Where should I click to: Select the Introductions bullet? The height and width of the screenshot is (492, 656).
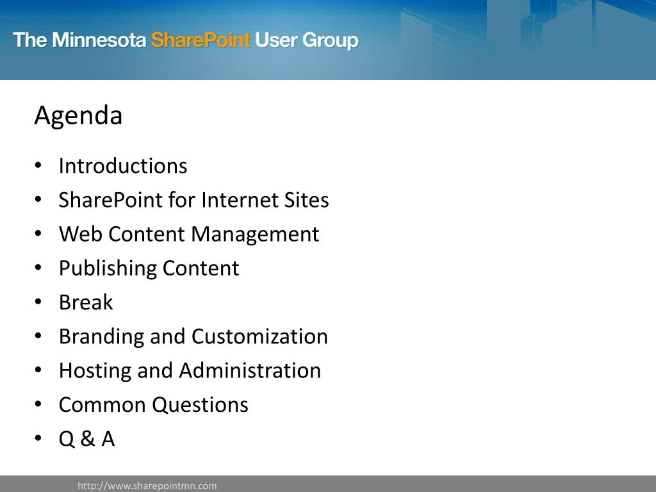coord(123,166)
